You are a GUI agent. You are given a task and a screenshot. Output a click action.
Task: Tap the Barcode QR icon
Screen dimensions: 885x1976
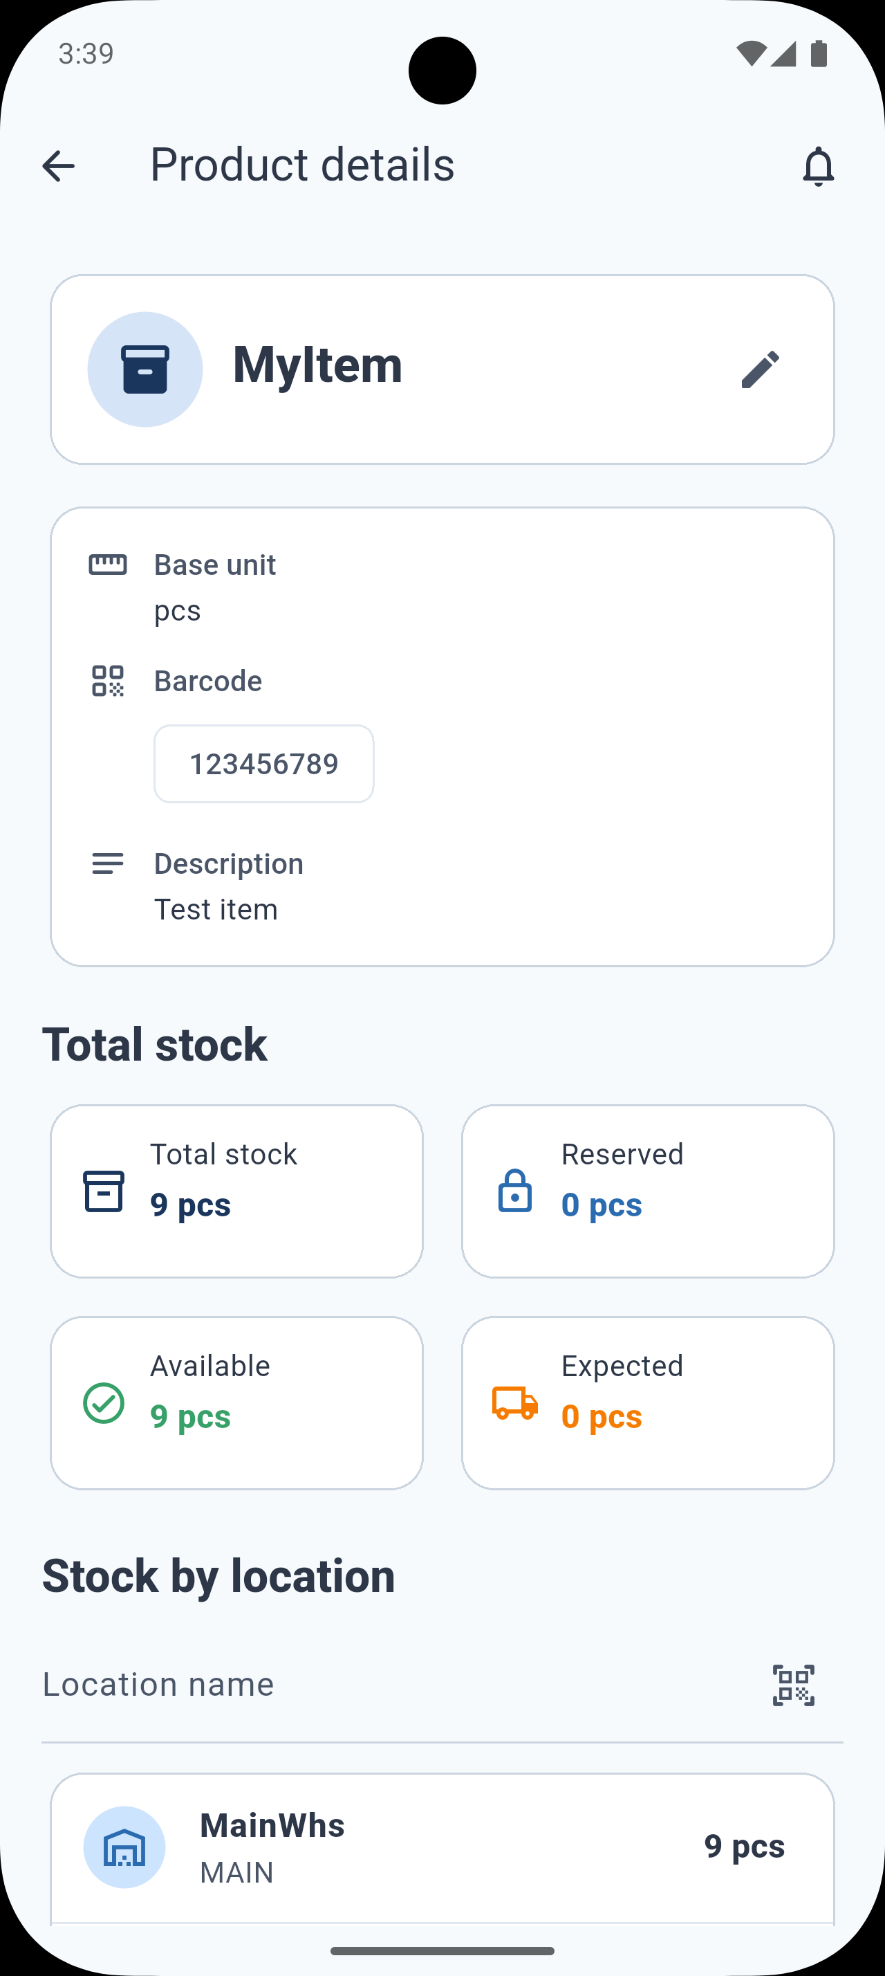[x=108, y=681]
